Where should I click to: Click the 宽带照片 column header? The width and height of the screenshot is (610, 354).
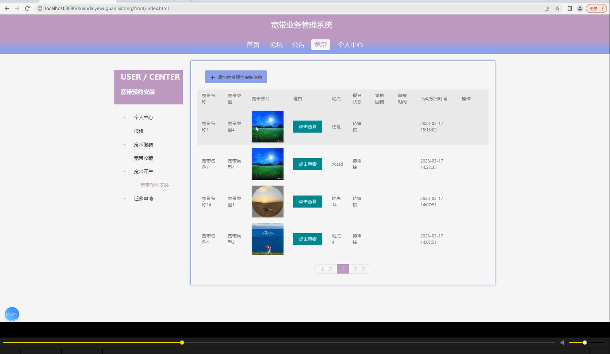click(260, 99)
